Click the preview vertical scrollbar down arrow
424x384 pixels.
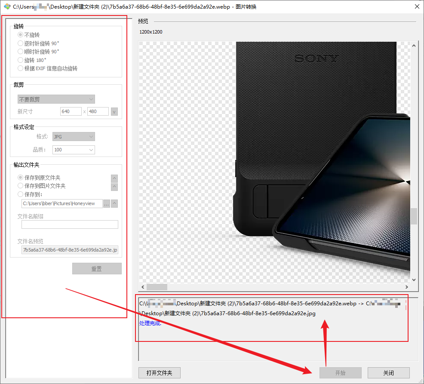point(414,280)
